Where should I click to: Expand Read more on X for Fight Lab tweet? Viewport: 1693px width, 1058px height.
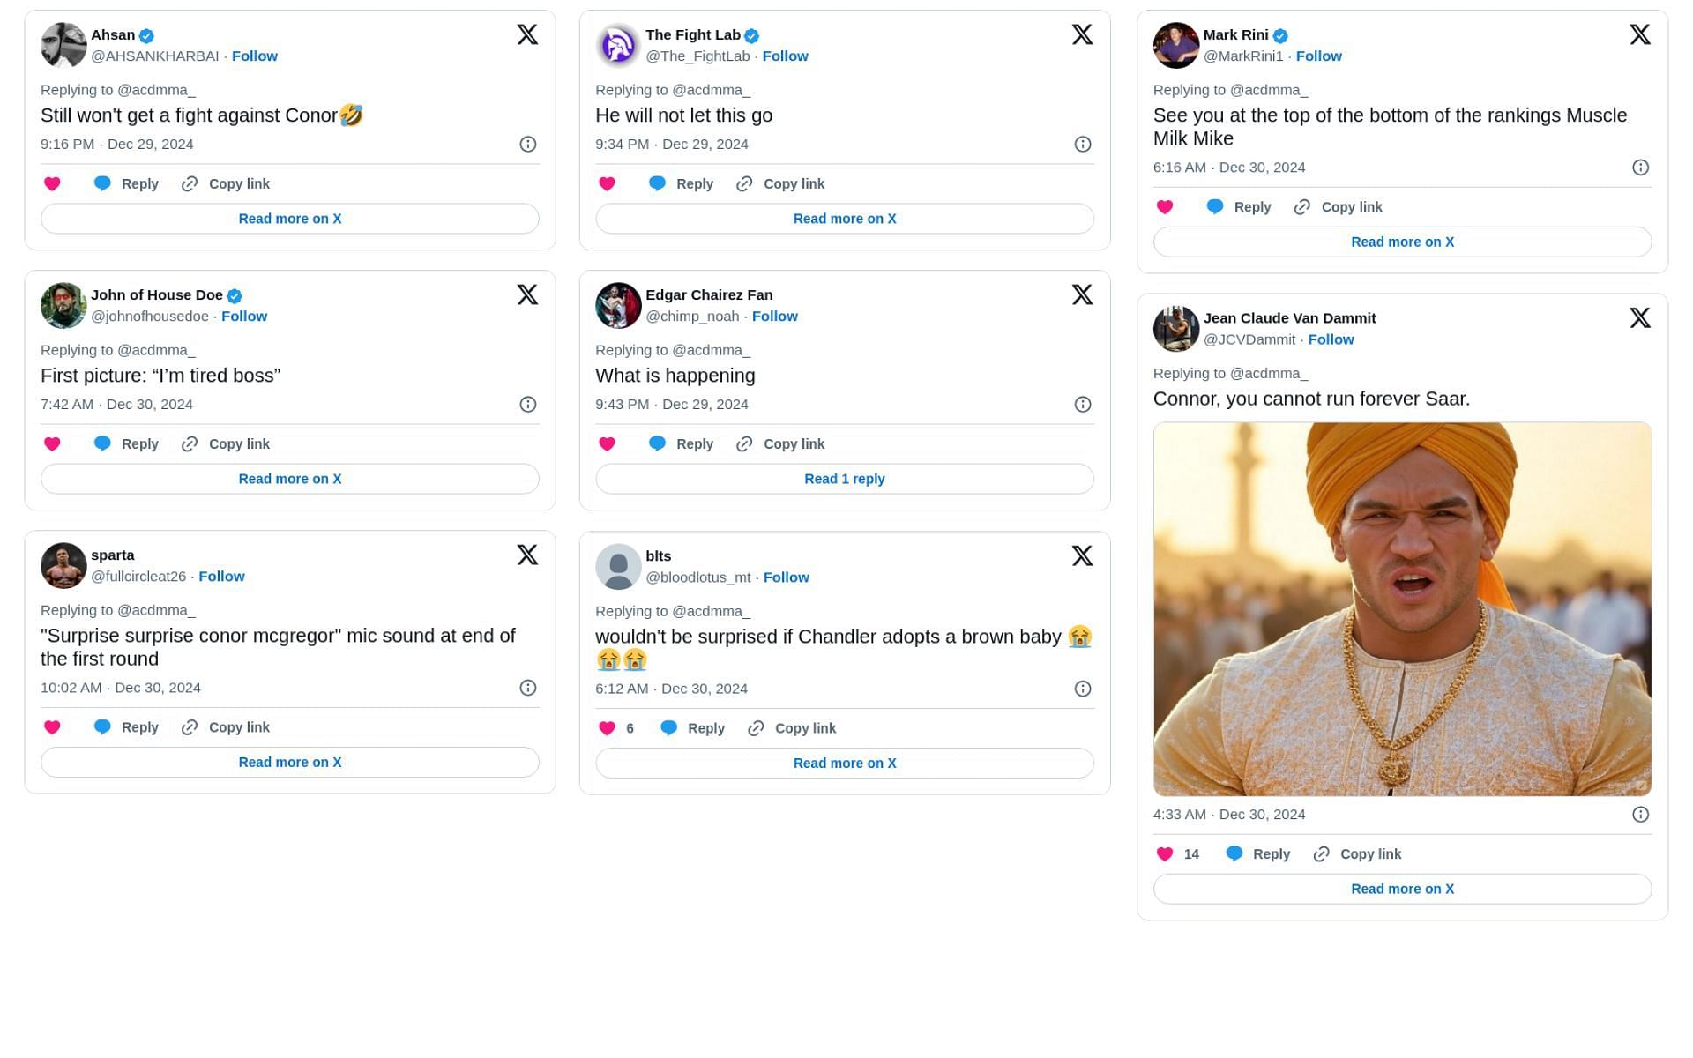(845, 218)
